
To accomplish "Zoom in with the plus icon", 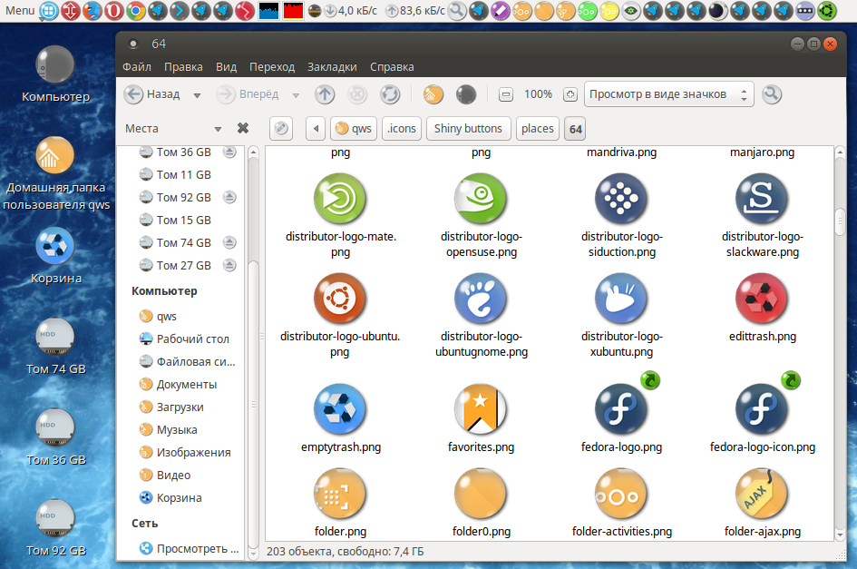I will (570, 94).
